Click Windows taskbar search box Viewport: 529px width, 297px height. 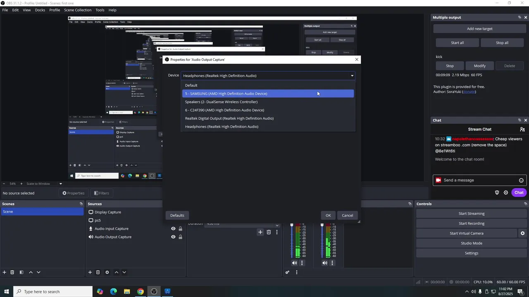tap(53, 292)
